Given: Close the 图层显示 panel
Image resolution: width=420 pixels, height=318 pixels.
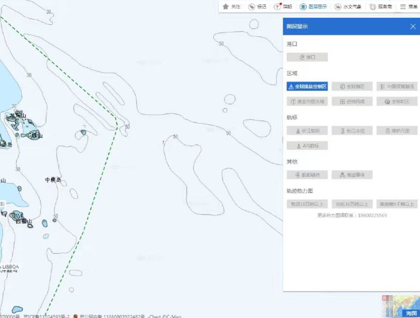Looking at the screenshot, I should [x=413, y=27].
